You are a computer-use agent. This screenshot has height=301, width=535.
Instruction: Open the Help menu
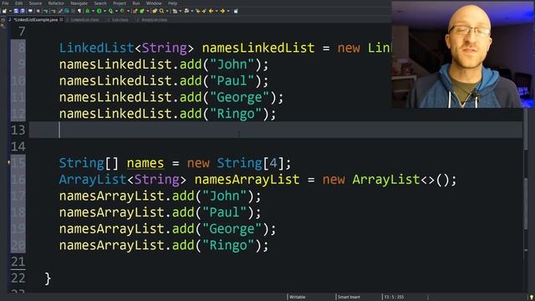click(173, 3)
